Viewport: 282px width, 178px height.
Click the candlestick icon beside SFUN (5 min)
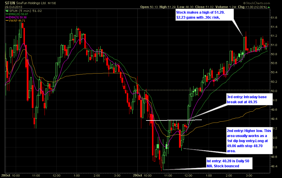7,11
